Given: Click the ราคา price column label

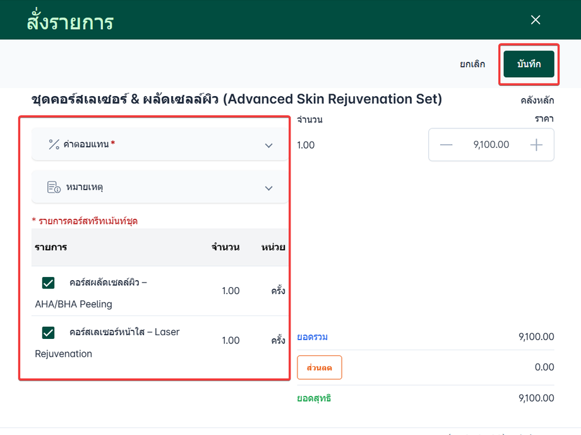Looking at the screenshot, I should [544, 119].
